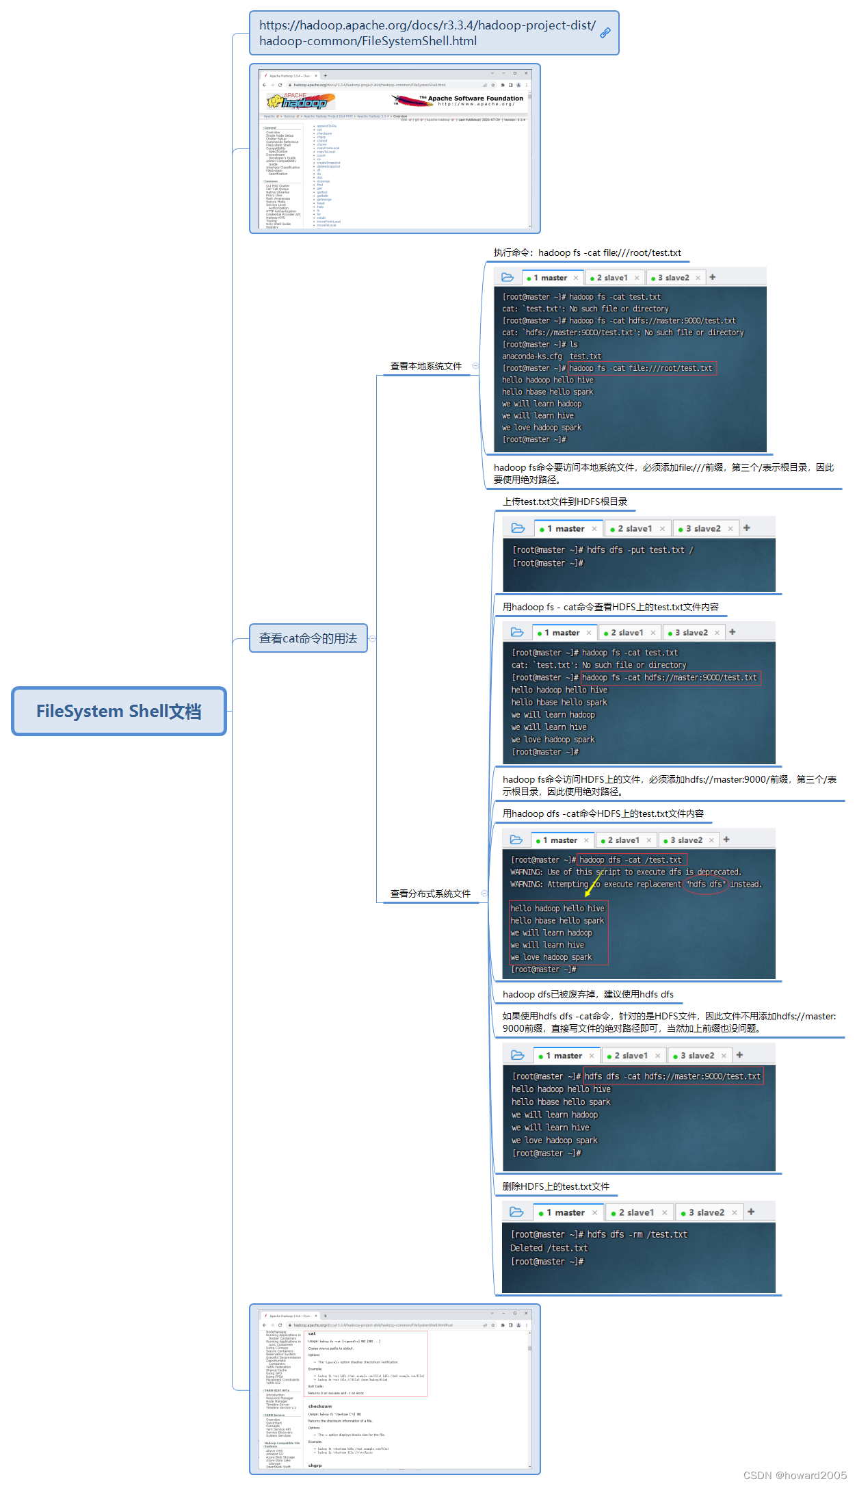
Task: Select the 查看本地系统文件 branch label
Action: tap(426, 366)
